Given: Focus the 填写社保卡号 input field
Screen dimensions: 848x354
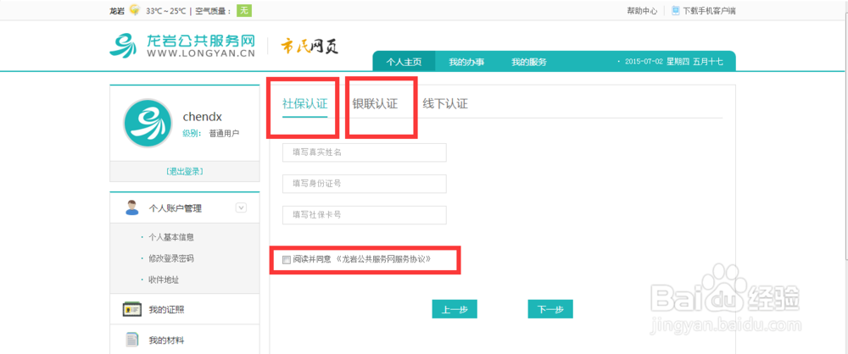Looking at the screenshot, I should tap(365, 215).
